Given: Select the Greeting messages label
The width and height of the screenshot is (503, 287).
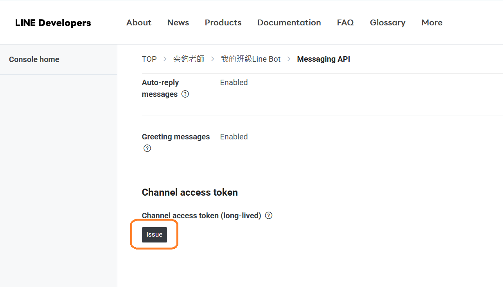Looking at the screenshot, I should pos(176,137).
